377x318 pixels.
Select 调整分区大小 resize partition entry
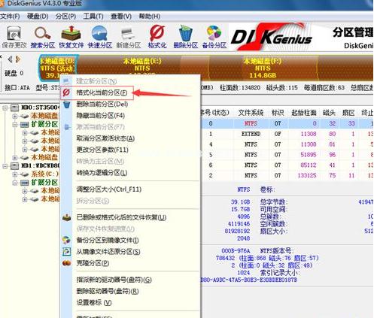click(109, 189)
